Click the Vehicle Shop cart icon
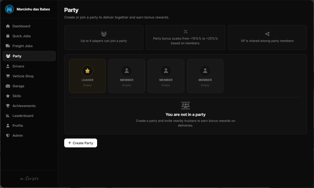 pyautogui.click(x=8, y=76)
